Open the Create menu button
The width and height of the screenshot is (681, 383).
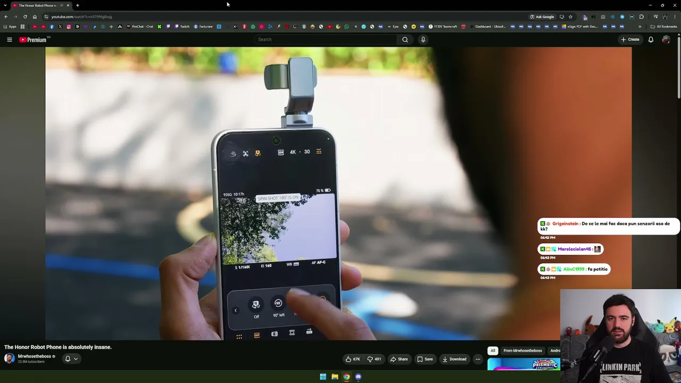pos(630,39)
